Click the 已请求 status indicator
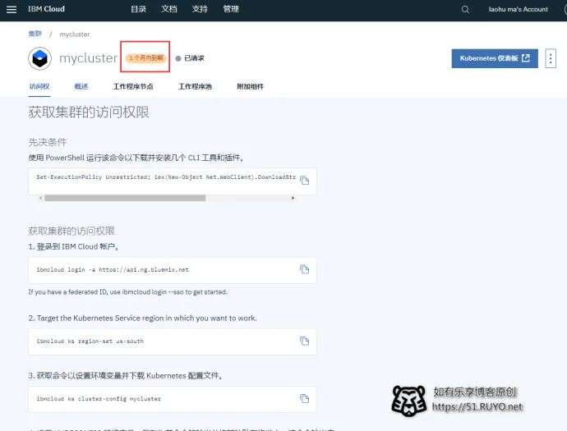 click(190, 58)
